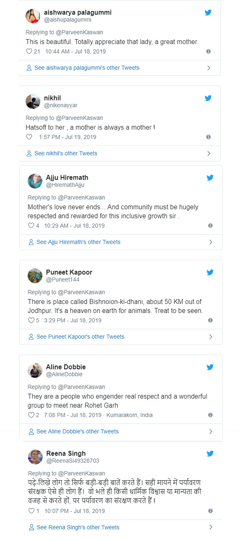
Task: Click Twitter bird icon on Reena Singh's tweet
Action: (x=210, y=453)
